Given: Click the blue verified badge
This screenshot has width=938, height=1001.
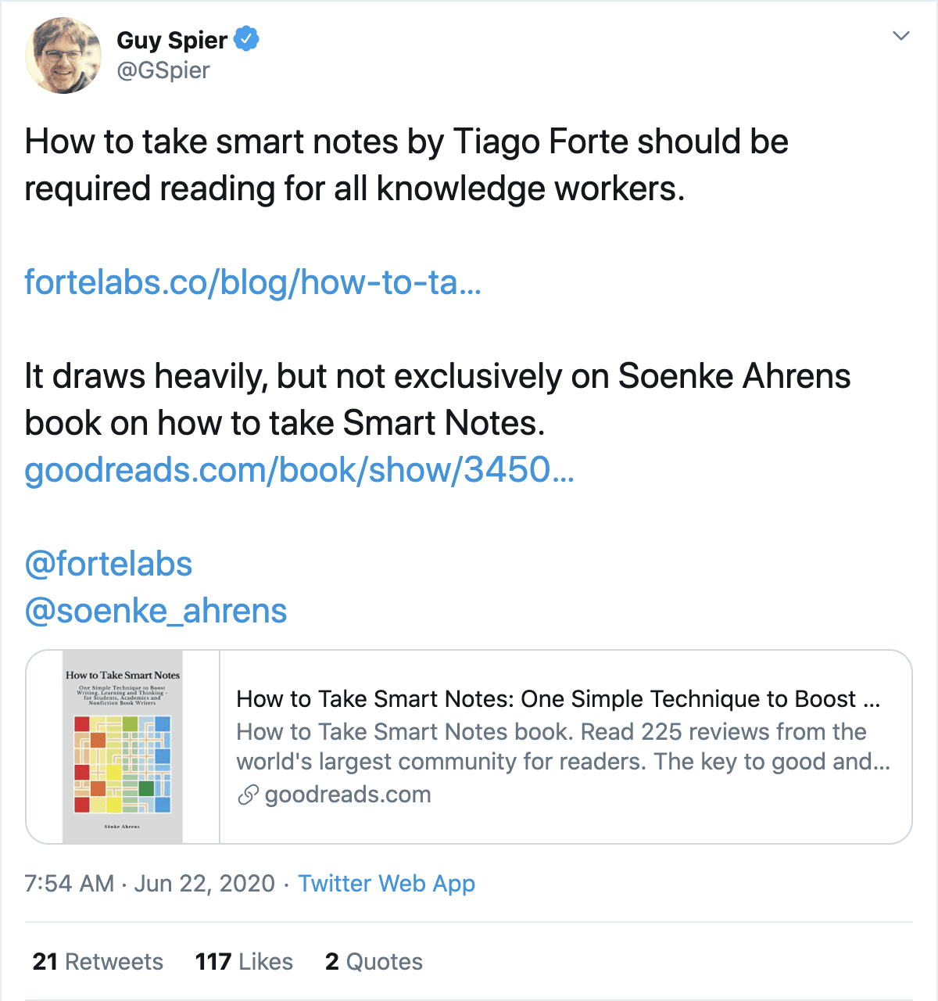Looking at the screenshot, I should click(247, 38).
